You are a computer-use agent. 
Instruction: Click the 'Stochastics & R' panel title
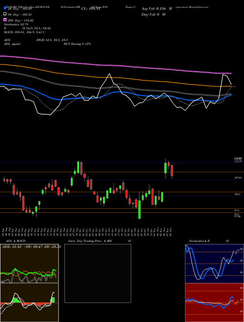coord(200,241)
